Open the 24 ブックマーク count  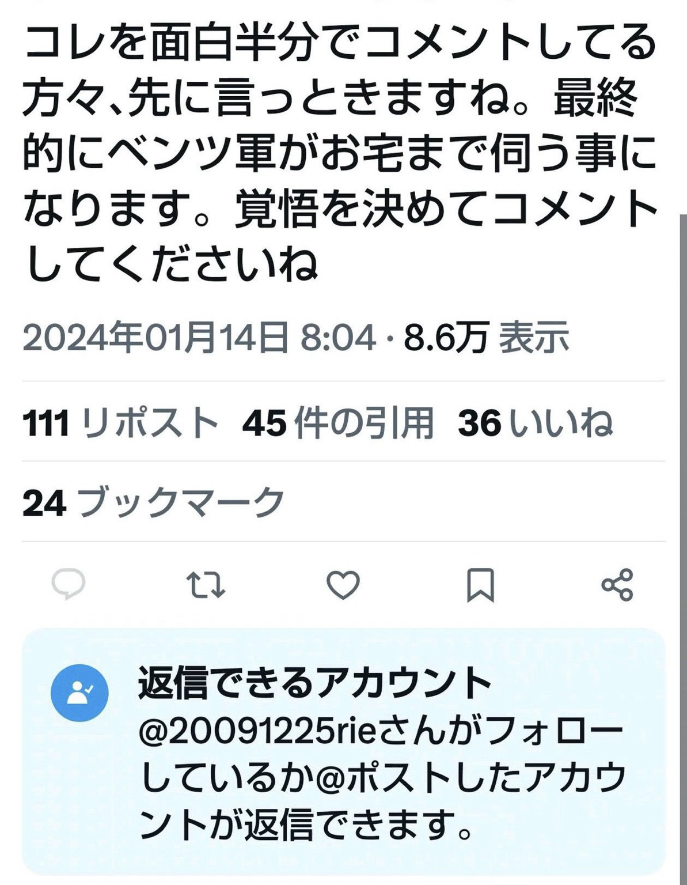pos(154,502)
